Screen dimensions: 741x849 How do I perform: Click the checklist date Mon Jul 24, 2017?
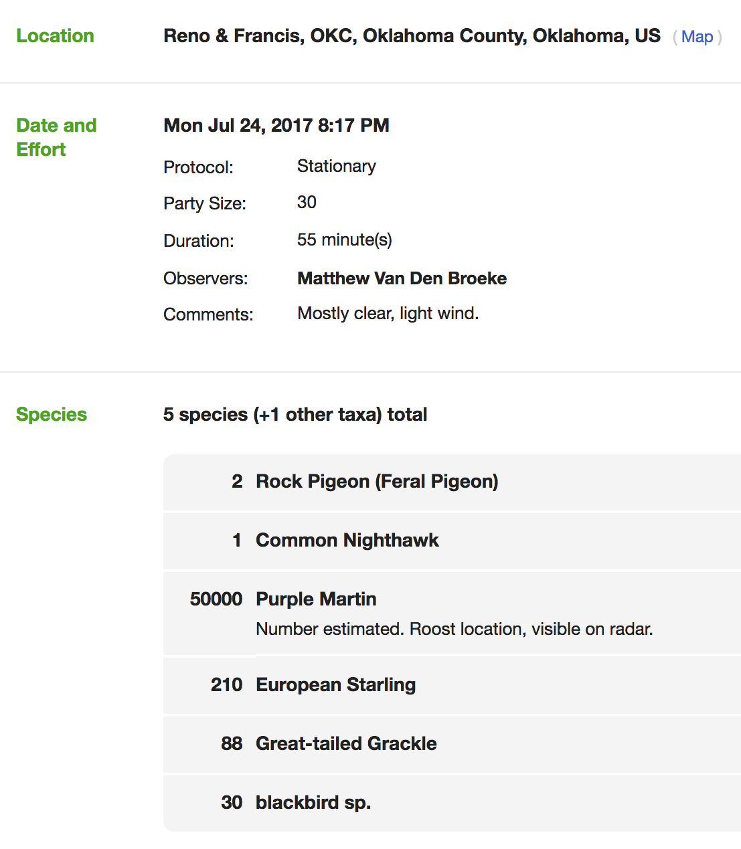pyautogui.click(x=276, y=125)
